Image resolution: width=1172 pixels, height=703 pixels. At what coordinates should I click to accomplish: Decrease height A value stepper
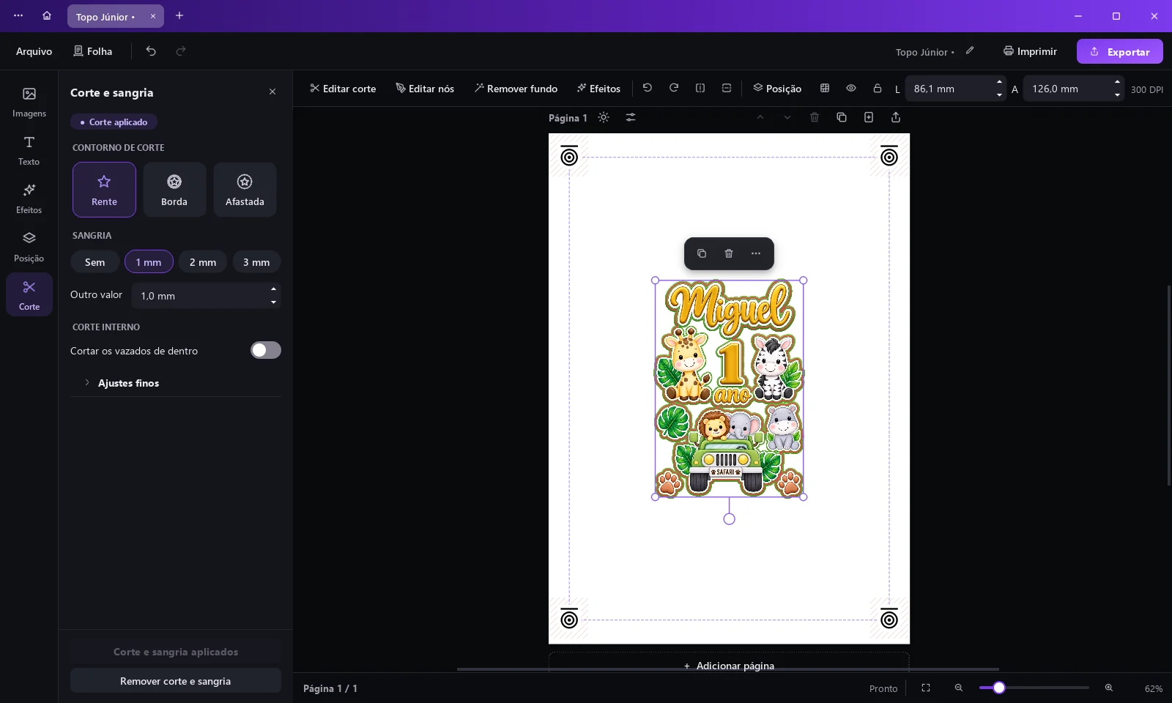(1117, 94)
